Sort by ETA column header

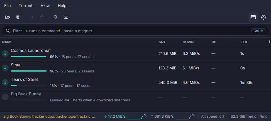[244, 42]
